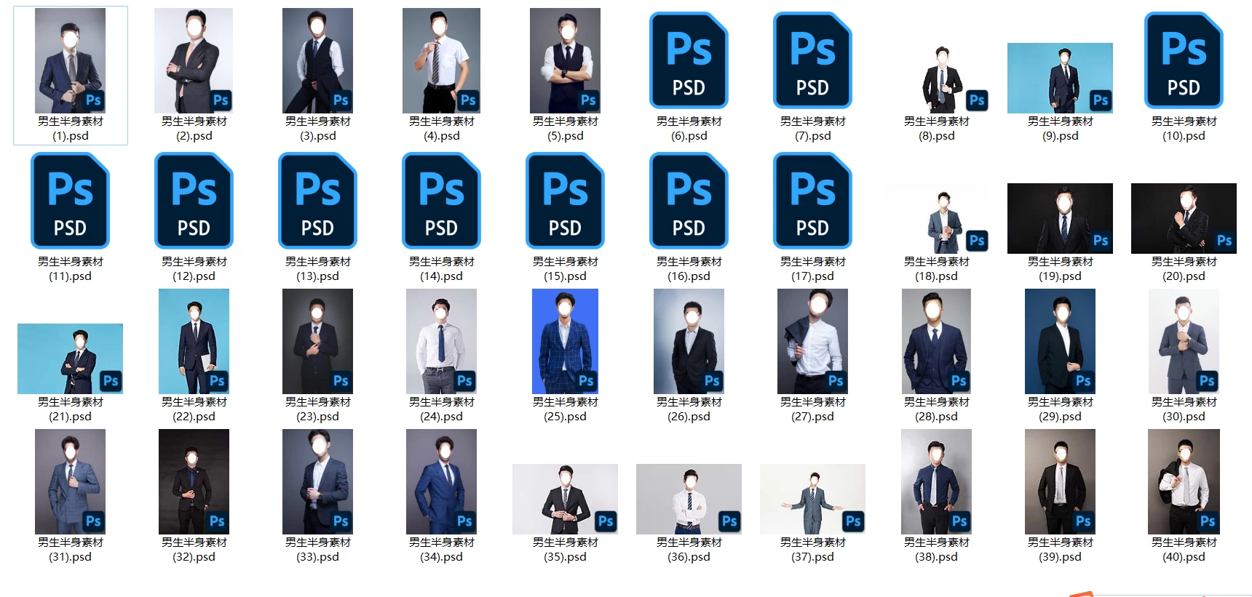Select the PSD icon for 男生半身素材 (7).psd
Screen dimensions: 1252x597
pyautogui.click(x=812, y=60)
